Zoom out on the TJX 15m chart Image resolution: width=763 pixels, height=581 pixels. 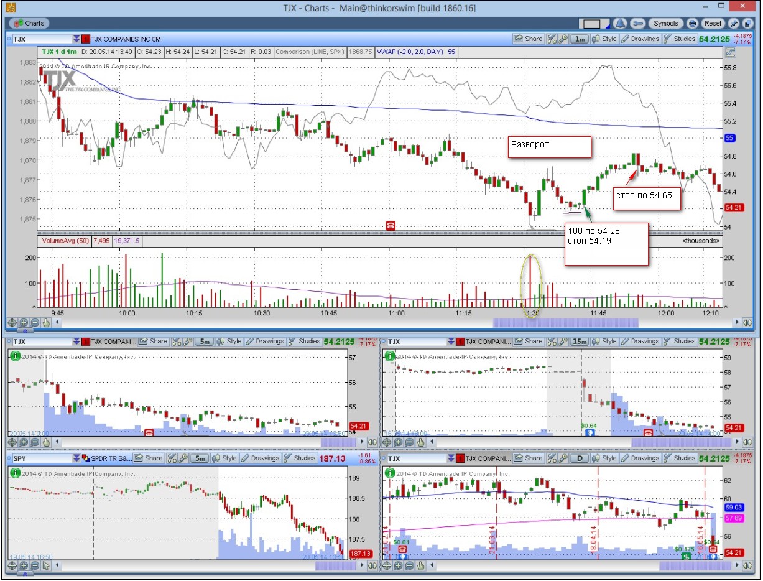[x=410, y=442]
